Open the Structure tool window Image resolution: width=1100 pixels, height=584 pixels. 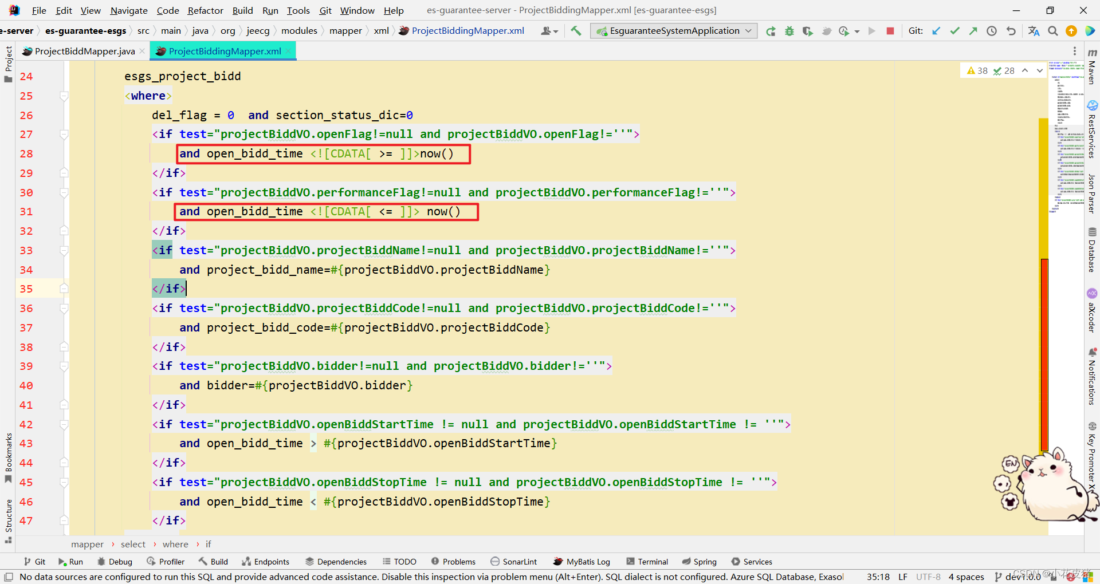tap(8, 520)
